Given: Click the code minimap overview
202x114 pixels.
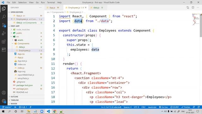Looking at the screenshot, I should tap(196, 19).
